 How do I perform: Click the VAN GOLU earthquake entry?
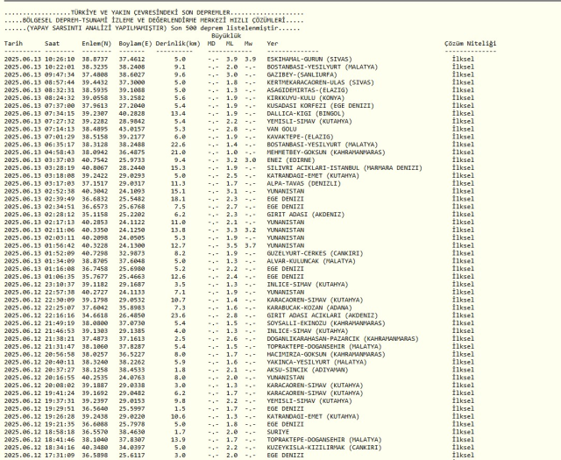282,130
